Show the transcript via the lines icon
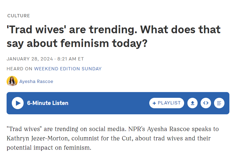239x158 pixels. point(219,103)
